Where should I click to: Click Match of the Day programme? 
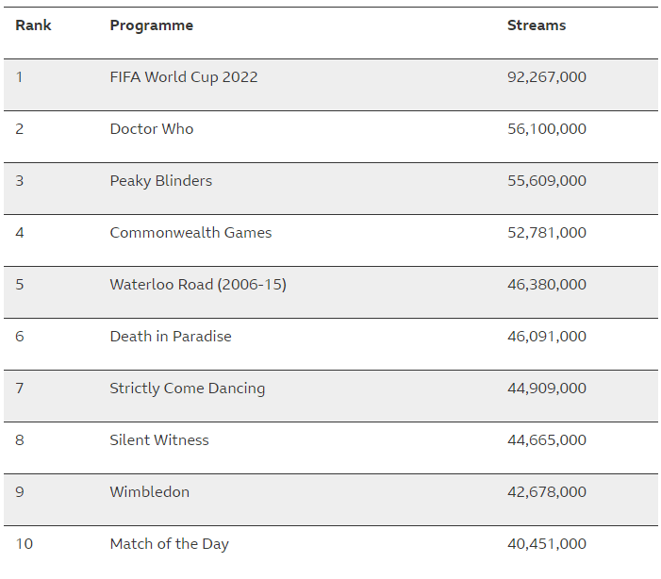pyautogui.click(x=169, y=544)
